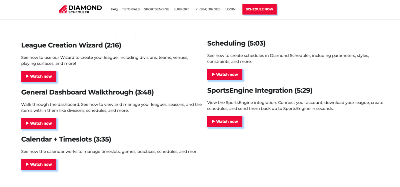Click the League Creation Wizard (2:16) heading

(71, 45)
